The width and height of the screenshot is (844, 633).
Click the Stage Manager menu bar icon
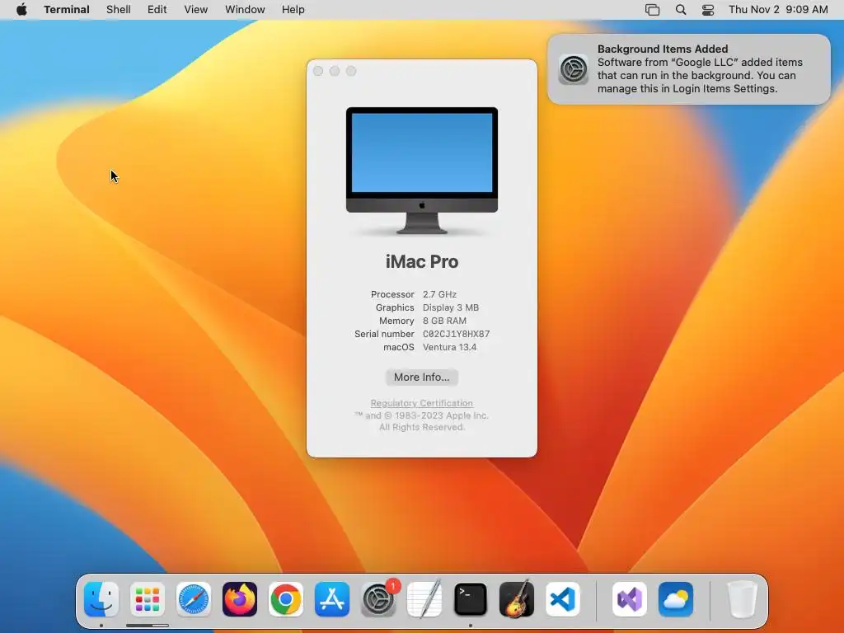653,10
